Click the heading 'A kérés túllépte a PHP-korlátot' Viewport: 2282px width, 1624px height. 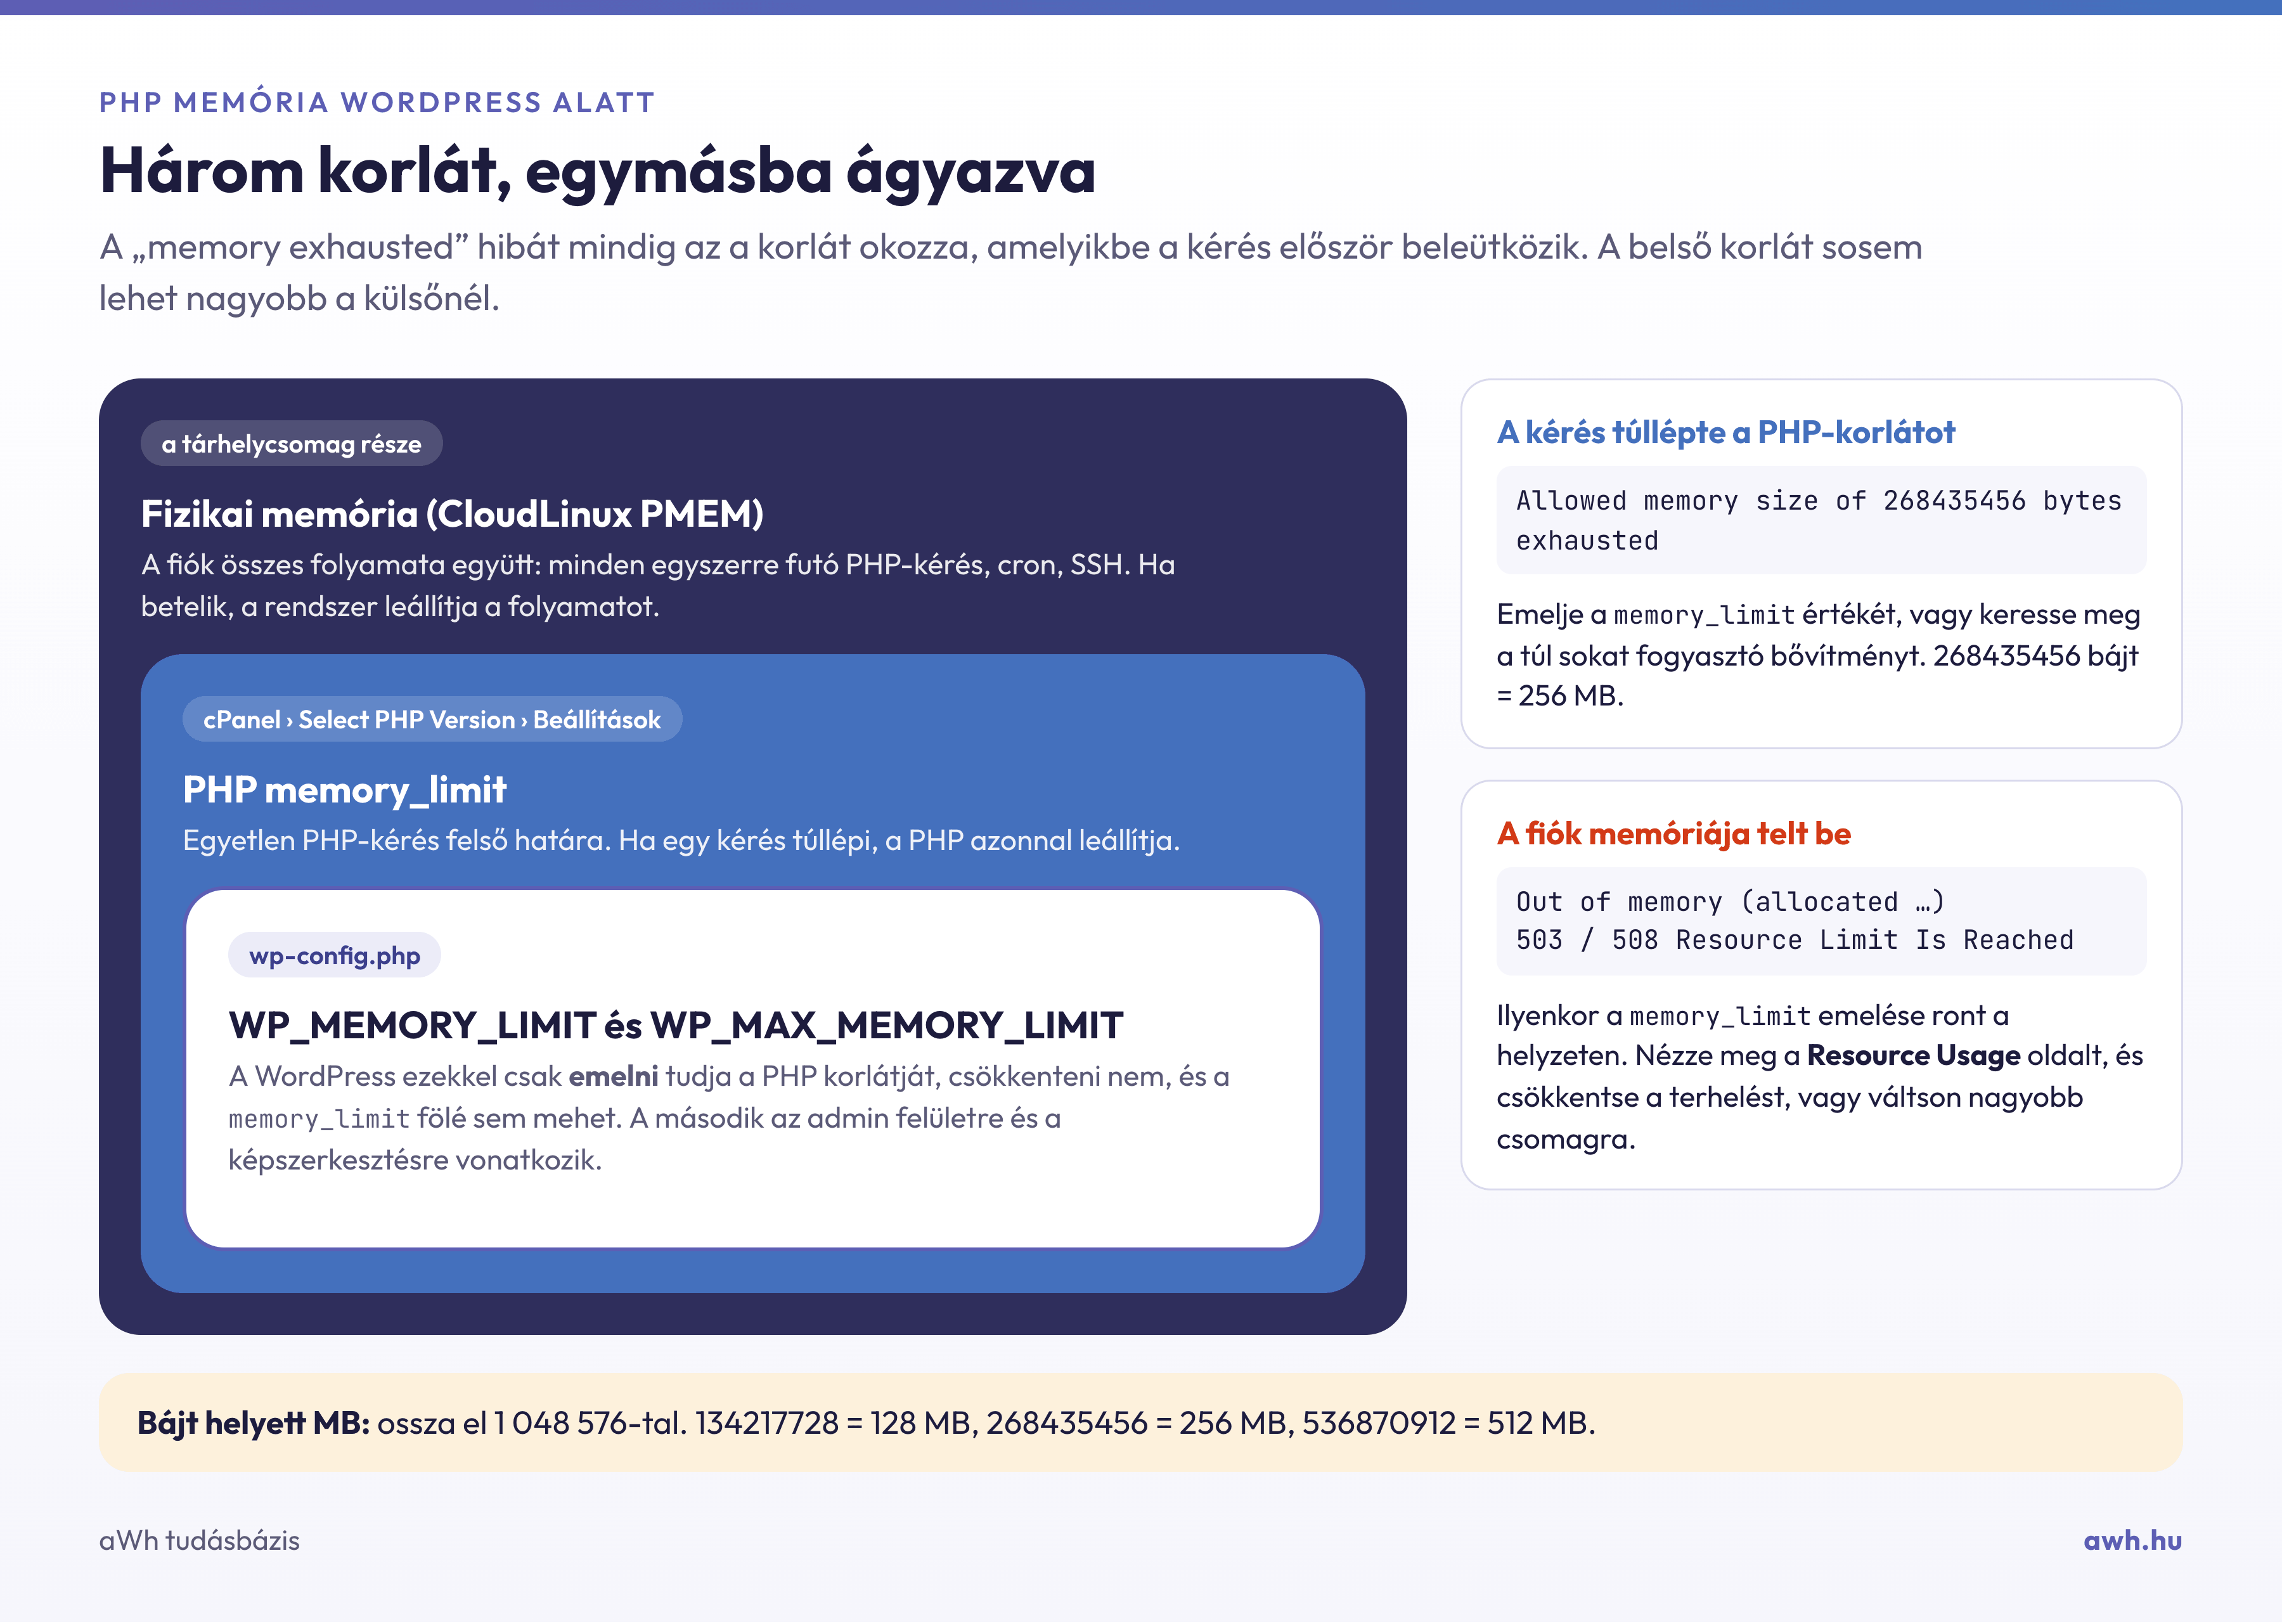point(1725,433)
